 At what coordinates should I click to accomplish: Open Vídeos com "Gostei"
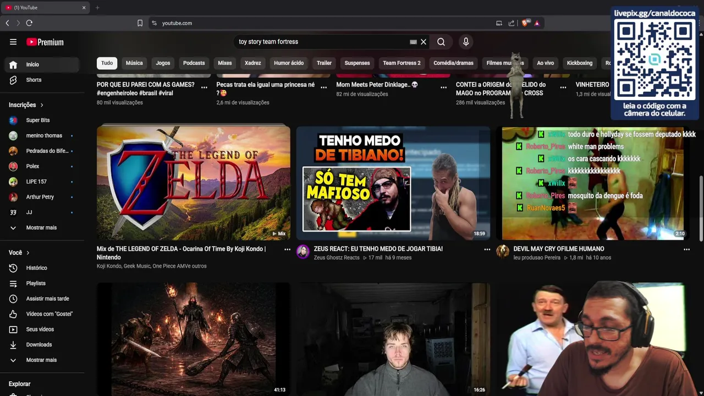pos(42,314)
